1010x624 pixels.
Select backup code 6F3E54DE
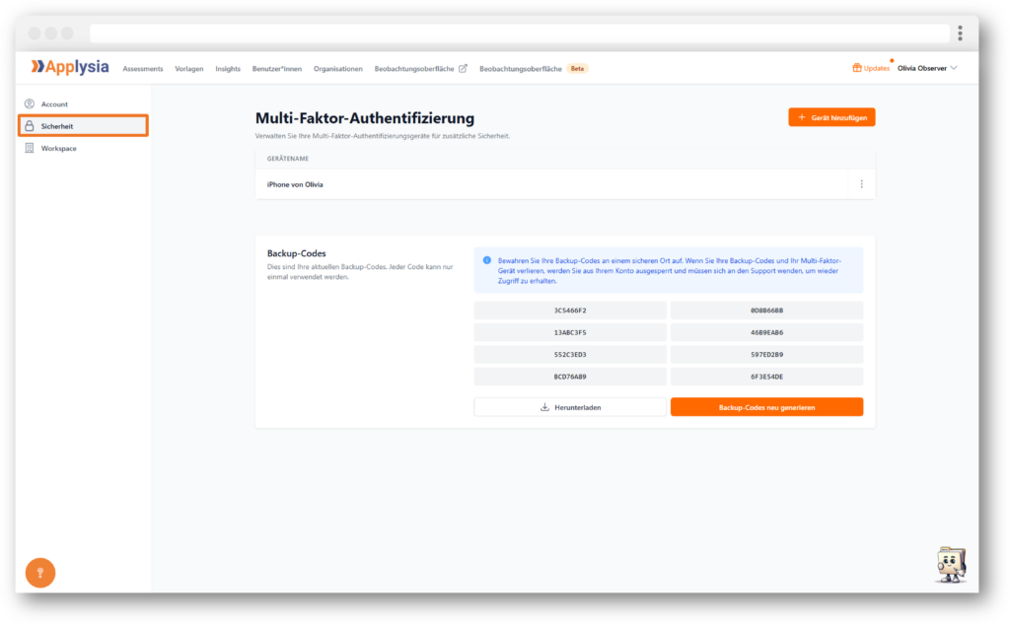click(x=766, y=377)
